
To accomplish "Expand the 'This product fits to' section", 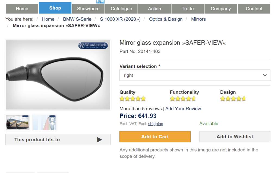I will (x=37, y=140).
